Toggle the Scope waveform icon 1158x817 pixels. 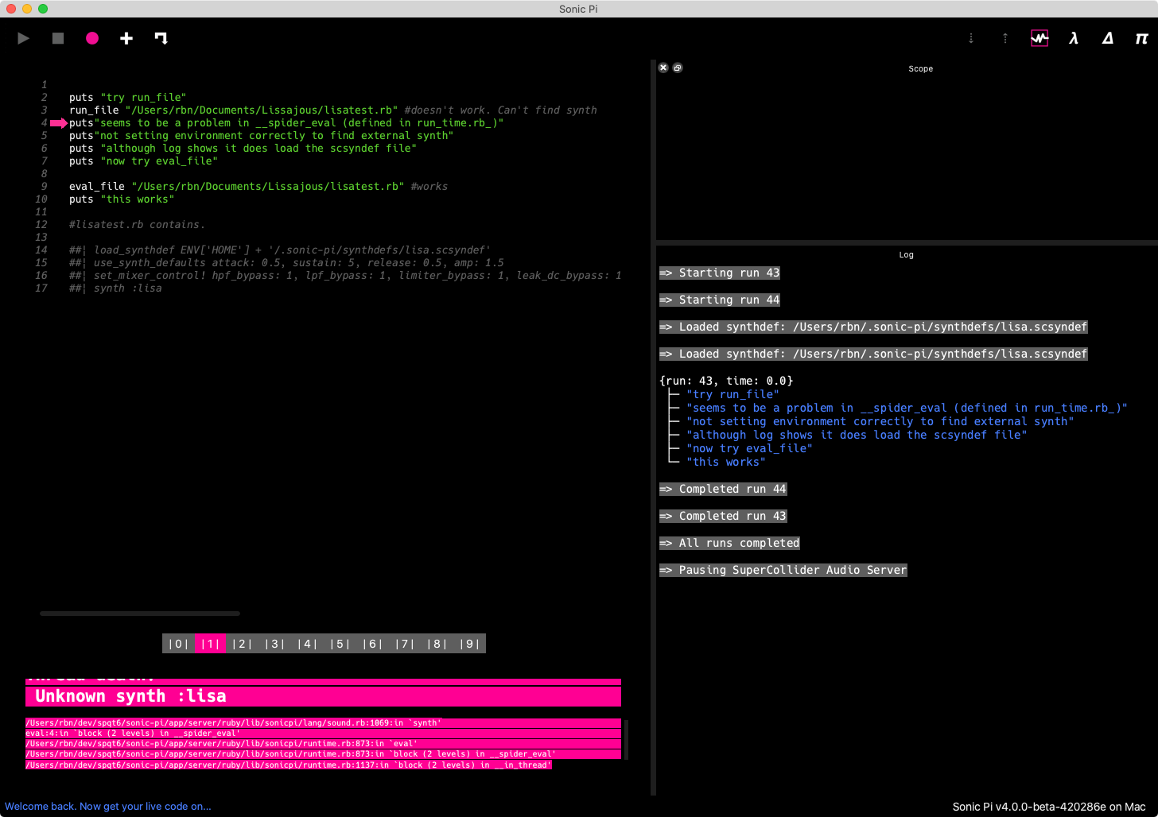click(x=1039, y=38)
